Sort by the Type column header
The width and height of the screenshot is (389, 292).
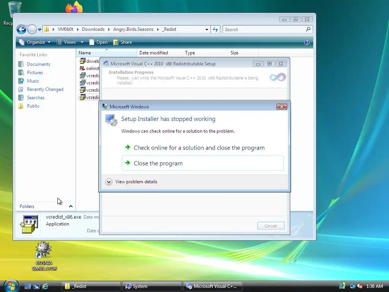(205, 52)
